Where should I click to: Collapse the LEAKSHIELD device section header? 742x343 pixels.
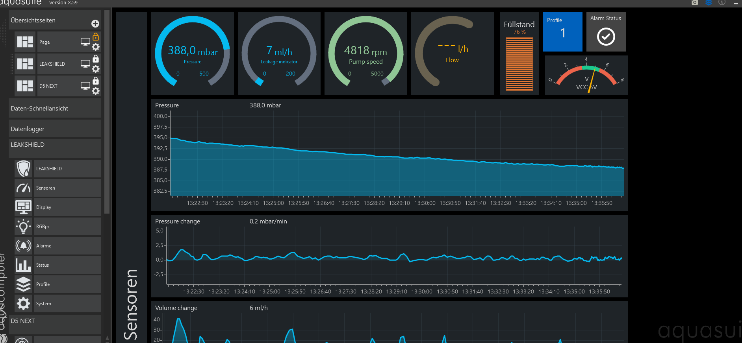click(x=55, y=148)
